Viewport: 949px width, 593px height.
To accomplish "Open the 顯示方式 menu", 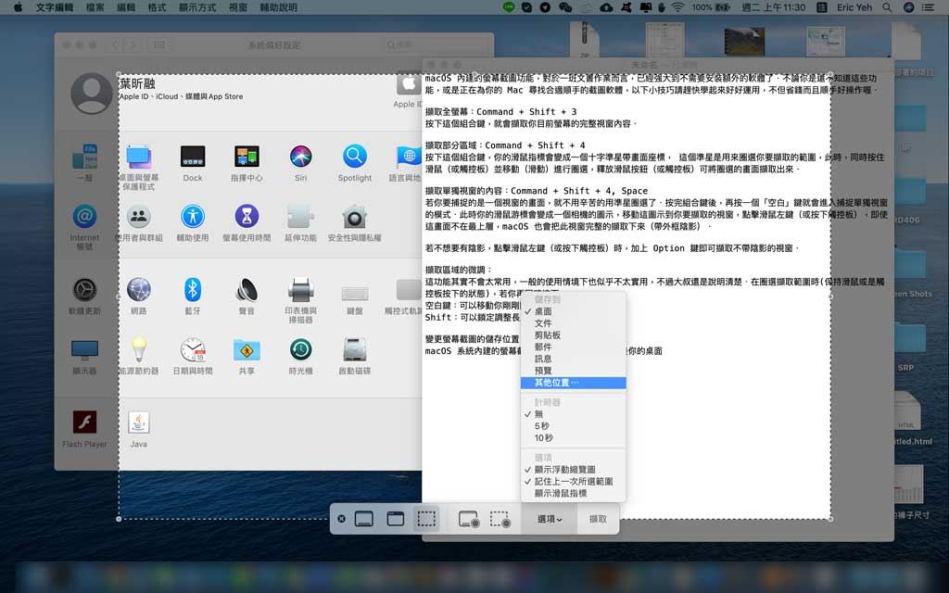I will pyautogui.click(x=197, y=7).
